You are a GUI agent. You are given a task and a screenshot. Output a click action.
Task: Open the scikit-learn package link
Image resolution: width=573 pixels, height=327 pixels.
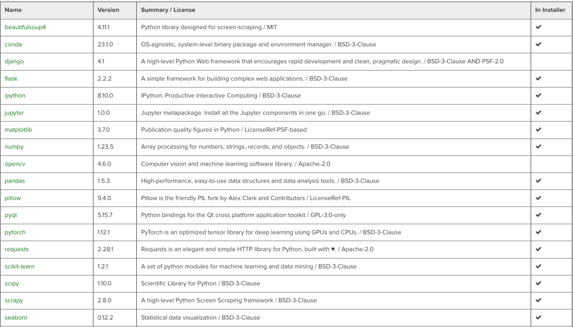(x=20, y=266)
